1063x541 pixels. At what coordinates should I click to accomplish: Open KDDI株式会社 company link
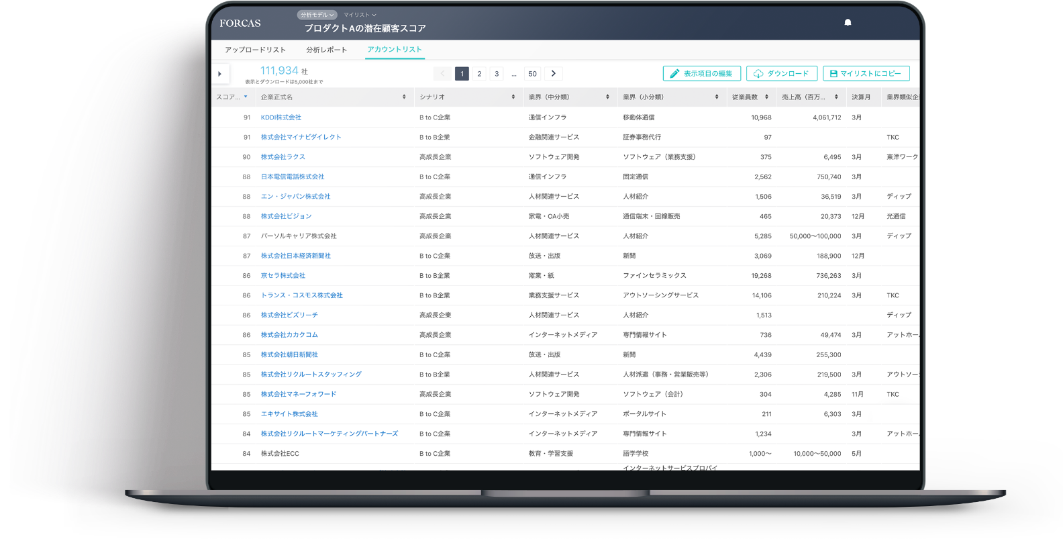(281, 117)
